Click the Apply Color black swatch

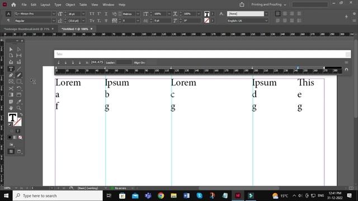(10, 137)
